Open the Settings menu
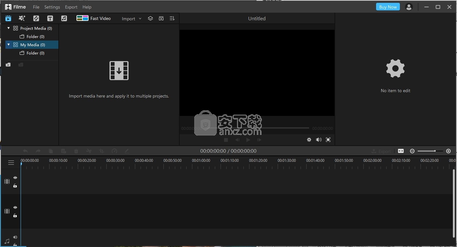This screenshot has width=457, height=247. [52, 7]
